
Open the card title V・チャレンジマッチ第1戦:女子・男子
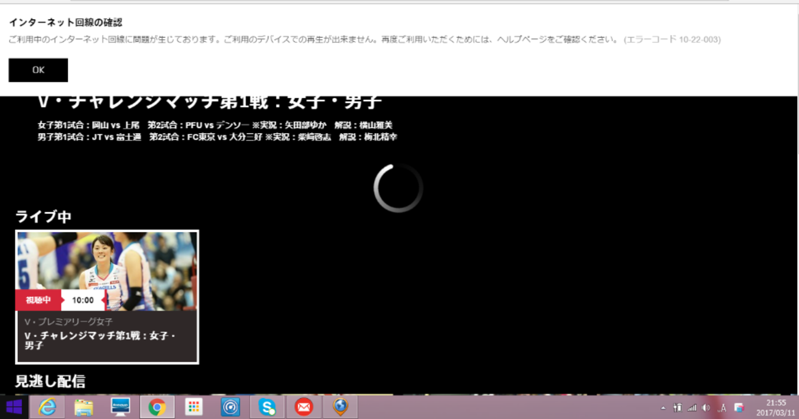tap(100, 340)
